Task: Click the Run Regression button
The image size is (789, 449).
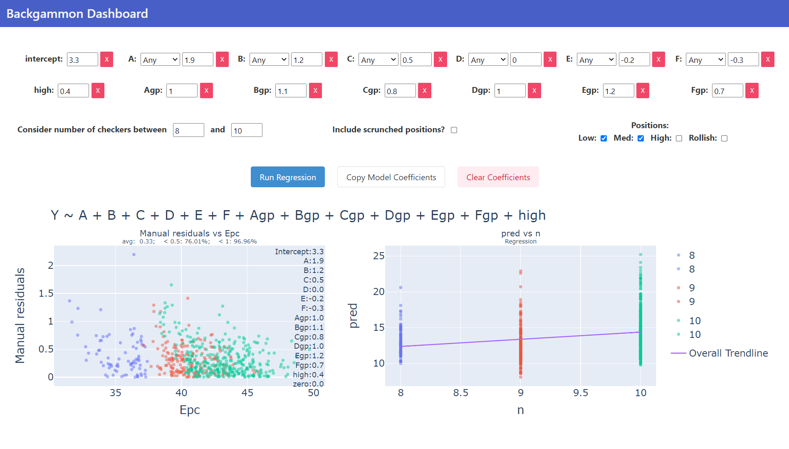Action: [288, 177]
